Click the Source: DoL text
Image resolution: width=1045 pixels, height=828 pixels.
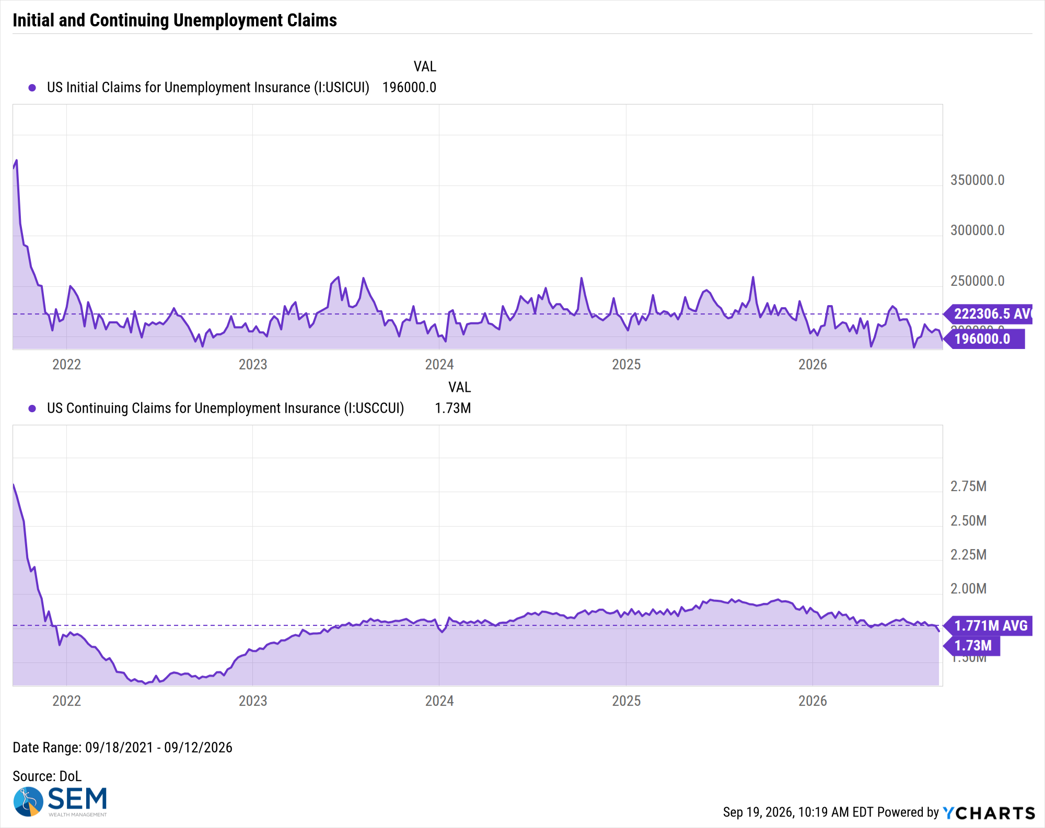coord(47,776)
